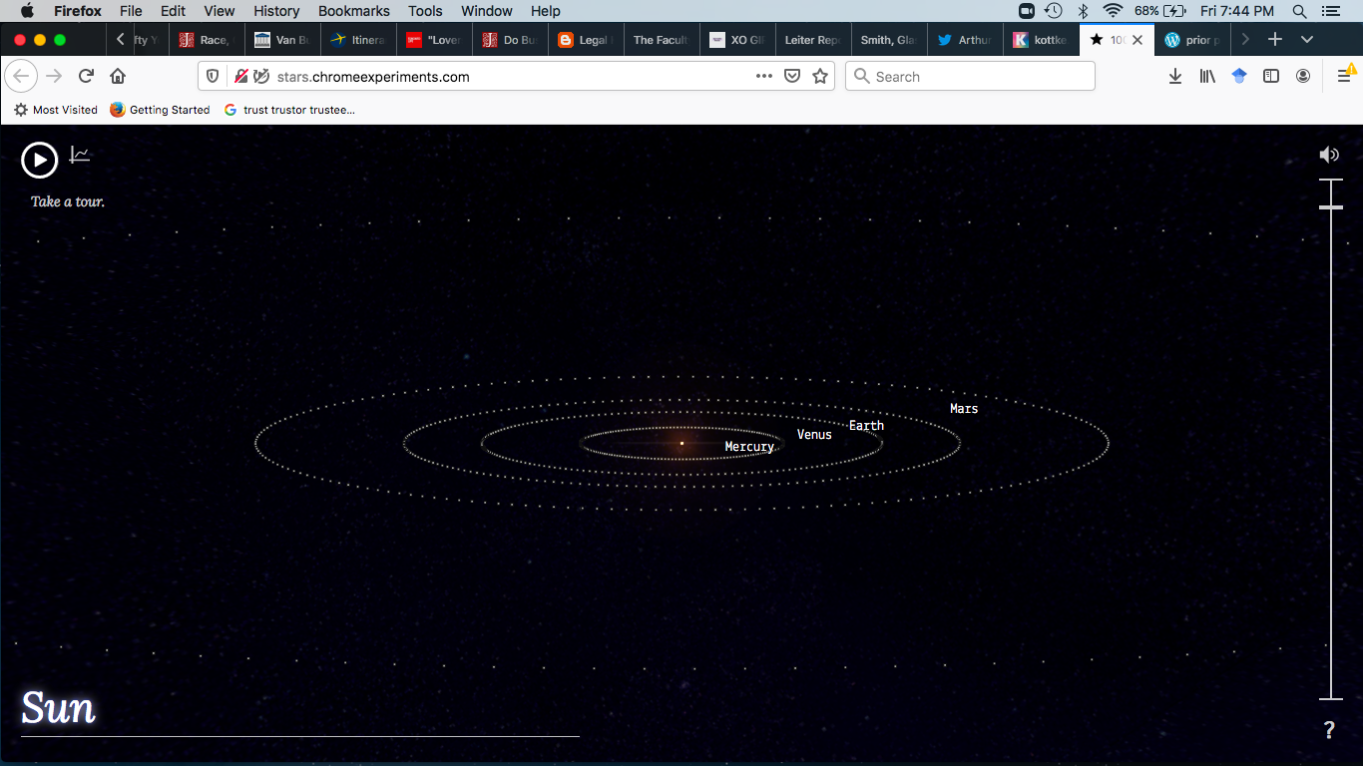Image resolution: width=1363 pixels, height=766 pixels.
Task: Play the 'Take a tour' guided tour
Action: click(39, 160)
